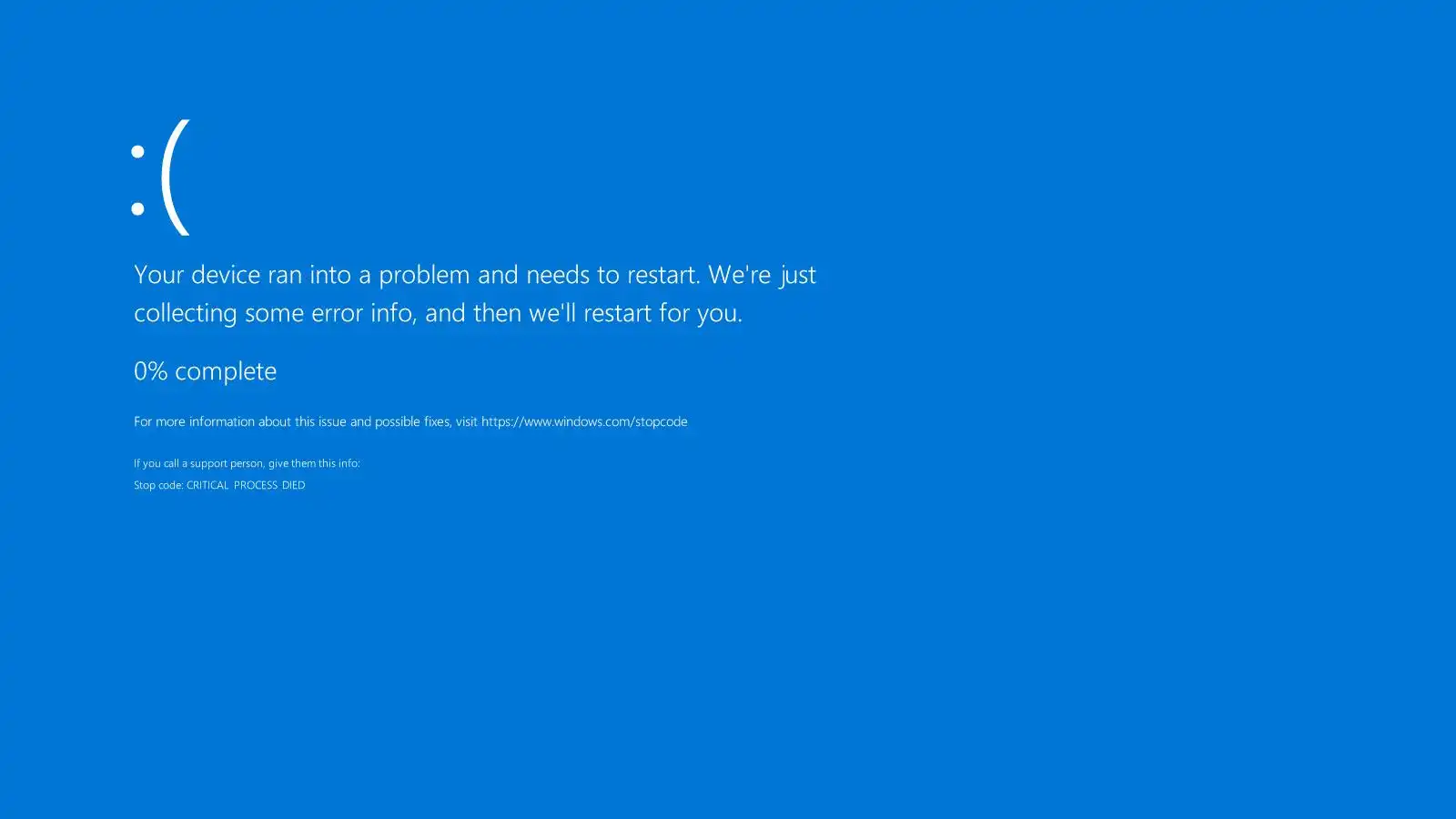Select the word 'DIED' in stop code
1456x819 pixels.
tap(293, 485)
